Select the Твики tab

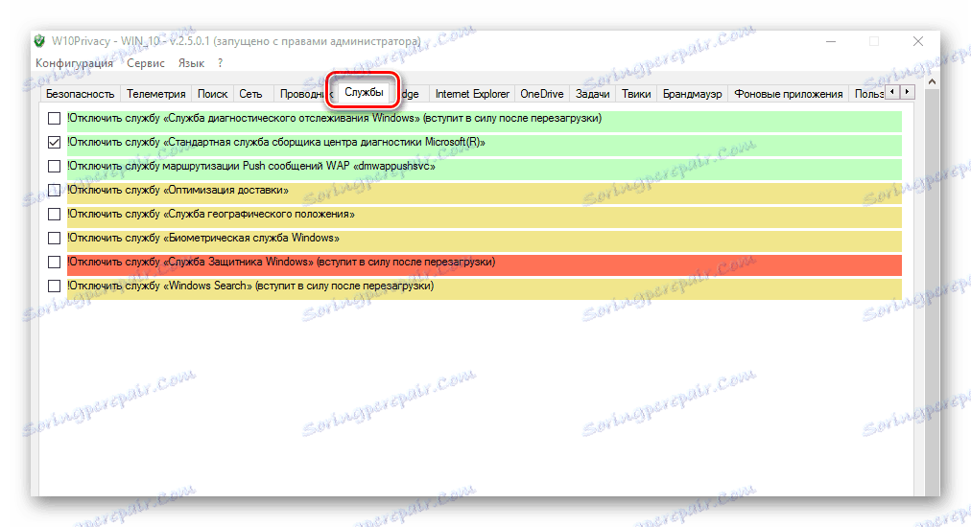click(636, 94)
